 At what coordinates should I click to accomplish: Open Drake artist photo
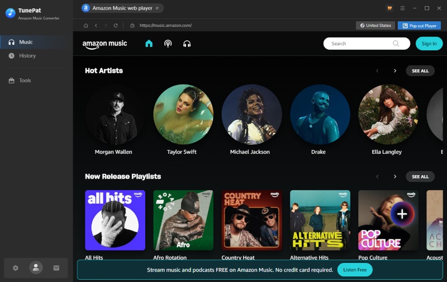point(320,114)
